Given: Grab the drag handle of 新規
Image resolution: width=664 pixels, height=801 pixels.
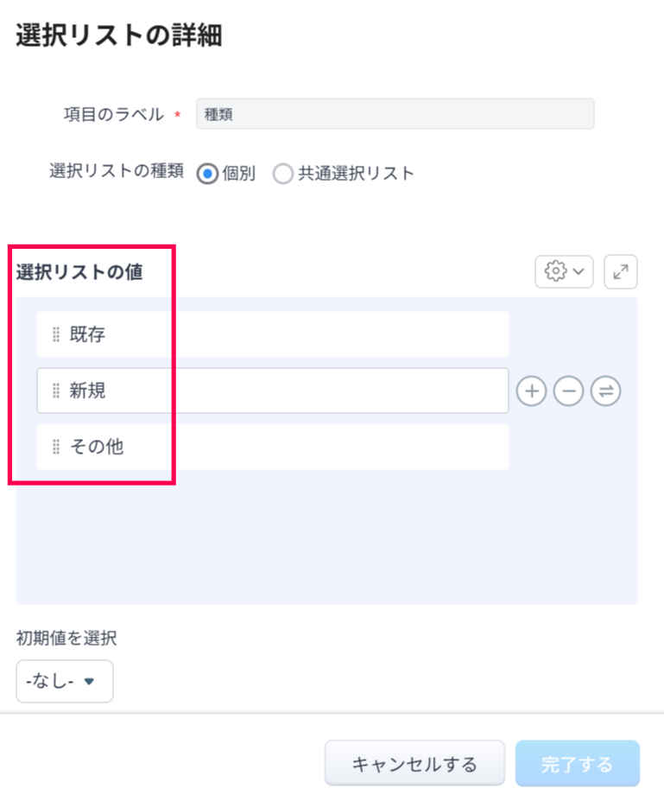Looking at the screenshot, I should (x=56, y=391).
